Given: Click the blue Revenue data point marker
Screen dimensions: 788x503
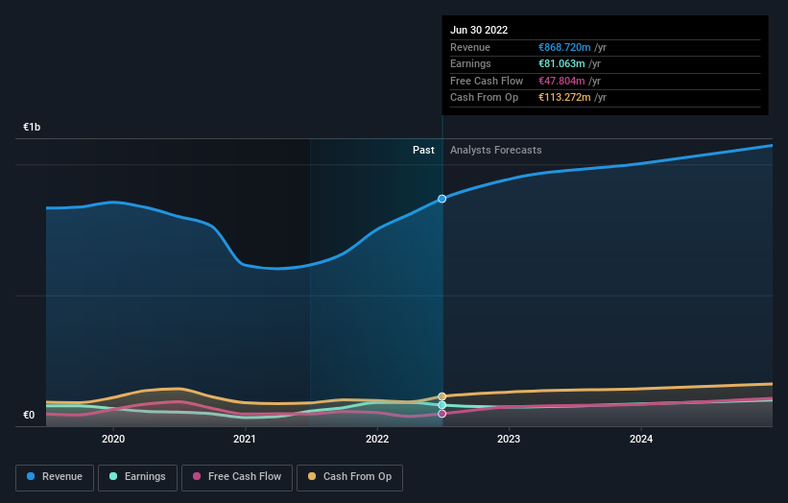Looking at the screenshot, I should 442,199.
